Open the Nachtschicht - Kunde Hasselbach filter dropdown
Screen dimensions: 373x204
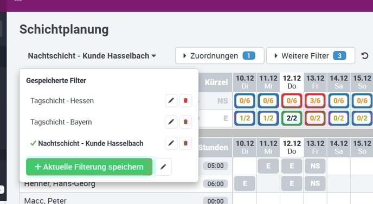click(x=92, y=56)
